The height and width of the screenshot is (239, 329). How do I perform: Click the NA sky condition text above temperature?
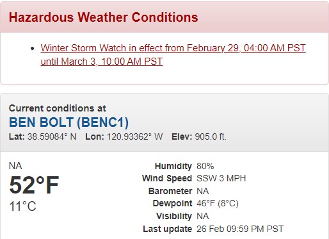tap(15, 166)
